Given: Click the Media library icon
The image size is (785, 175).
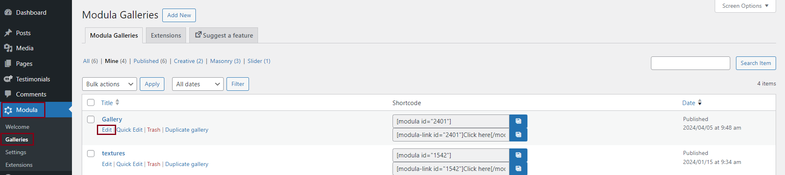Looking at the screenshot, I should tap(8, 48).
